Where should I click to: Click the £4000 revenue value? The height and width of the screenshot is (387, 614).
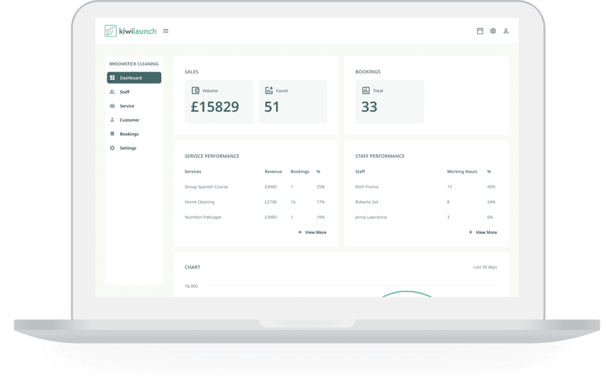271,187
